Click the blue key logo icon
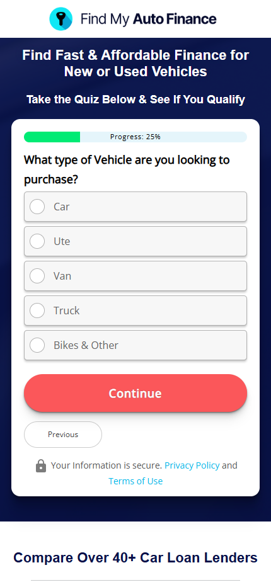The height and width of the screenshot is (587, 271). (x=61, y=19)
